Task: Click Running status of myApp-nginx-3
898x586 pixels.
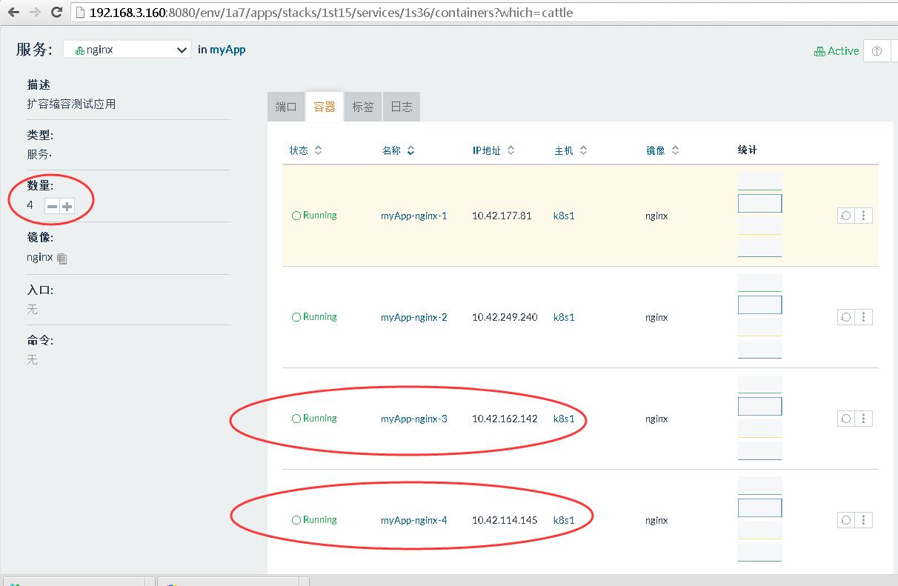Action: click(x=314, y=419)
